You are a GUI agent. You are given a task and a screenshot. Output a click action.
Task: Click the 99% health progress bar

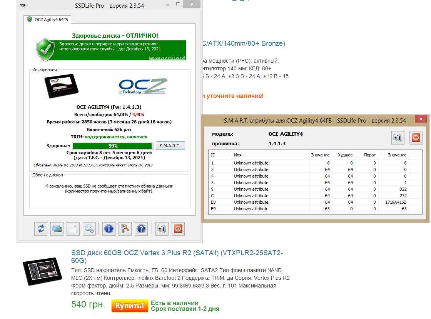pos(112,146)
